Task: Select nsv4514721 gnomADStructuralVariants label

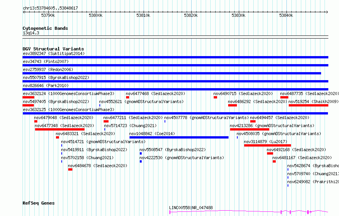Action: (103, 142)
